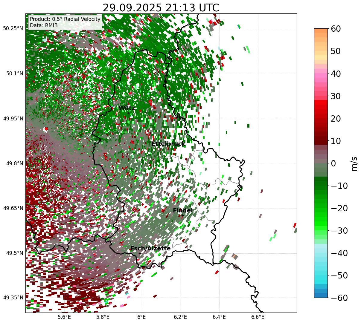Screen dimensions: 361x323
Task: Select the "Product: 0.5° Radial Velocity" text
Action: click(x=65, y=19)
